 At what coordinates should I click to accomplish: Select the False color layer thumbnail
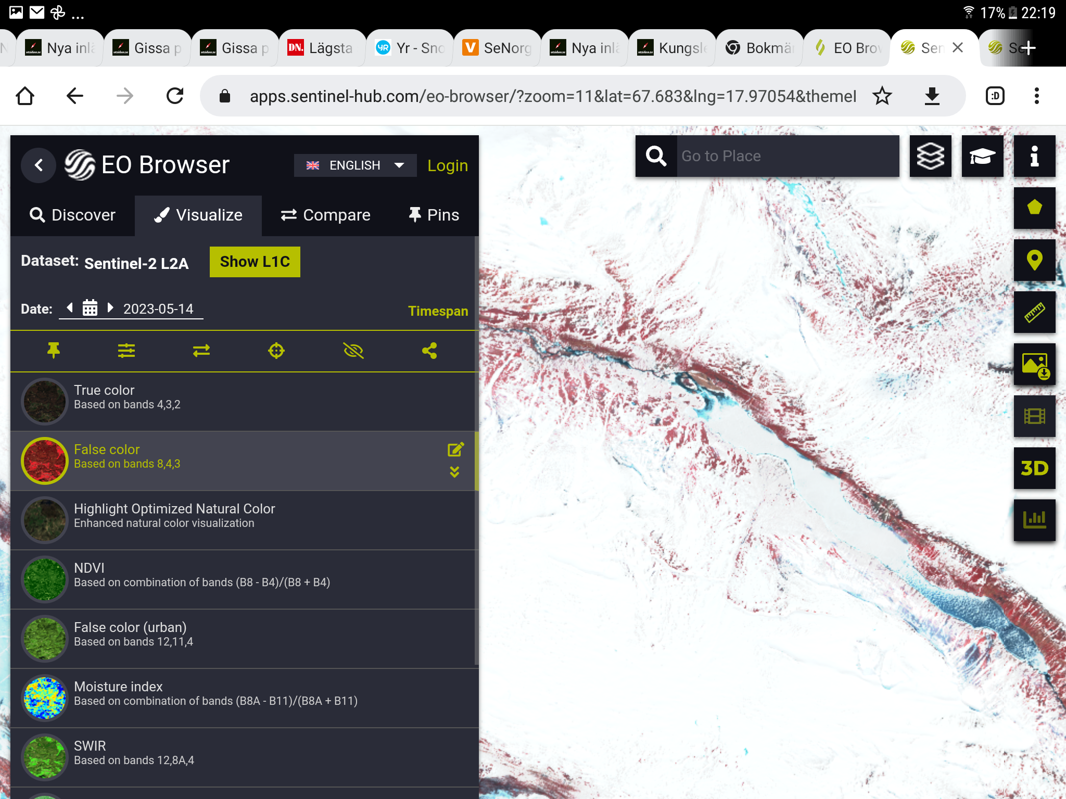click(45, 461)
